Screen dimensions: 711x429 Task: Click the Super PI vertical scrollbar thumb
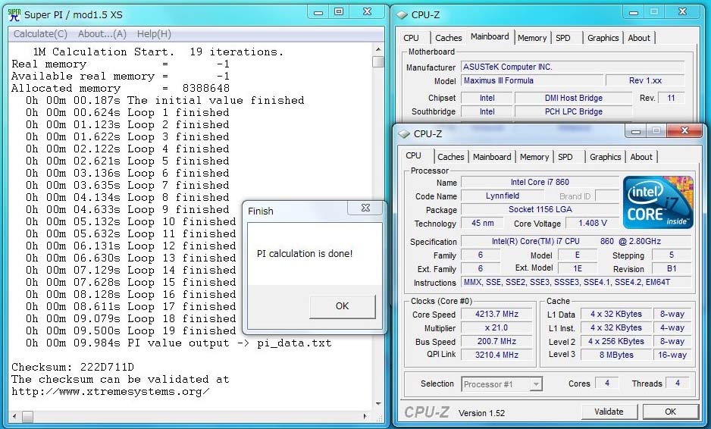[377, 61]
